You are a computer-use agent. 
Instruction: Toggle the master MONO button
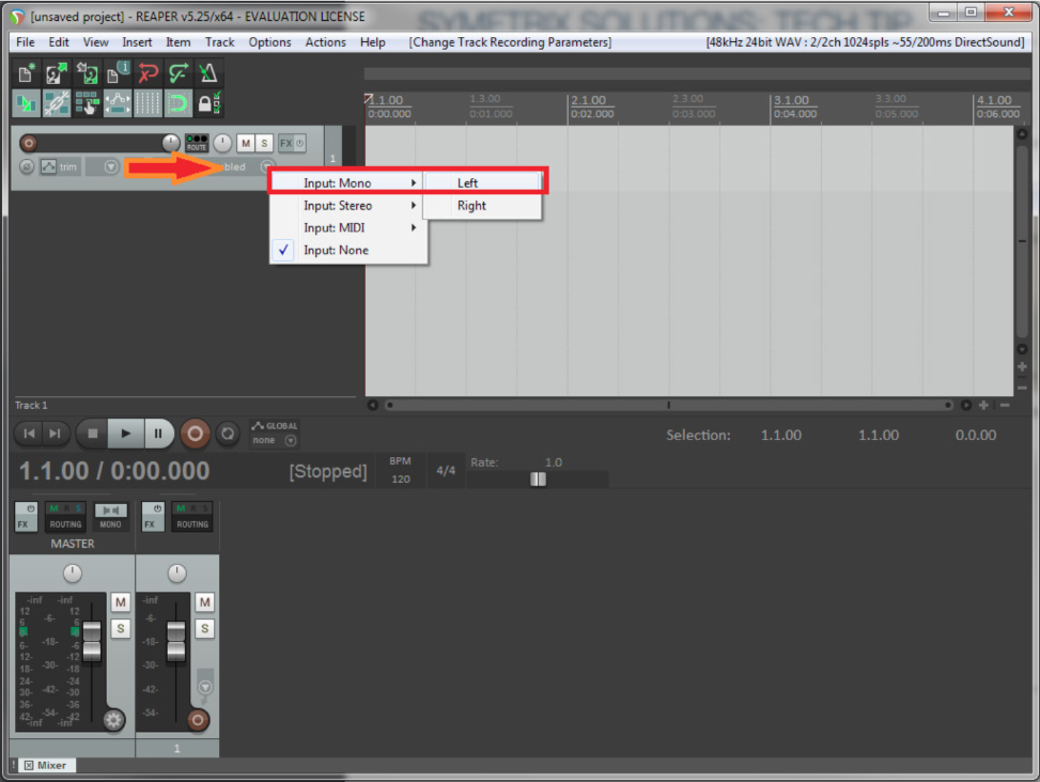(110, 516)
